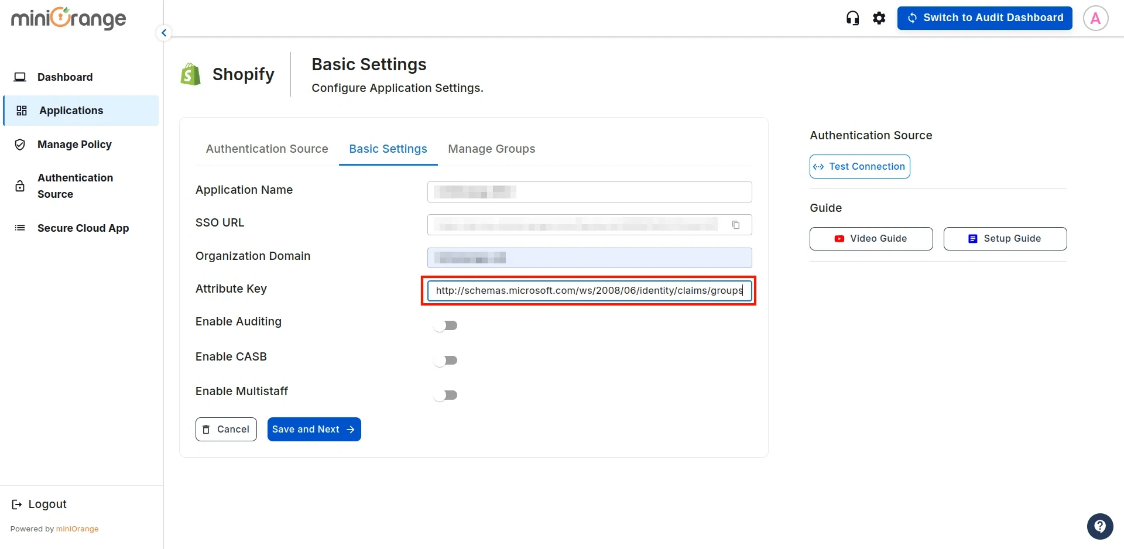Collapse the sidebar with the chevron
Viewport: 1124px width, 549px height.
163,32
